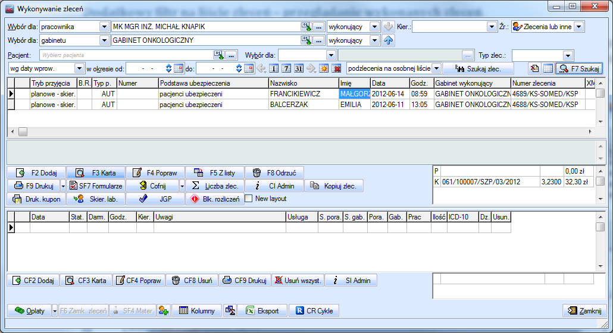
Task: Click the Usuń wszyst. button
Action: click(x=298, y=280)
